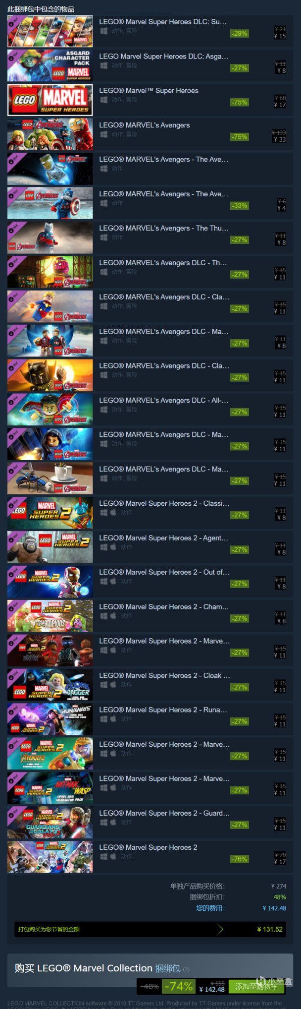Click the LEGO Marvel Super Heroes logo thumbnail
This screenshot has width=301, height=1009.
(50, 100)
